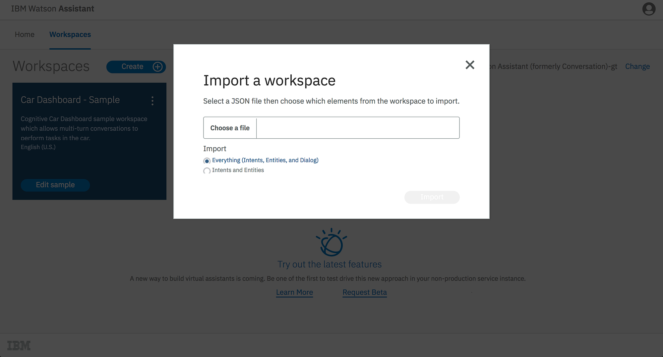Click the 'Workspaces' page heading

tap(51, 67)
